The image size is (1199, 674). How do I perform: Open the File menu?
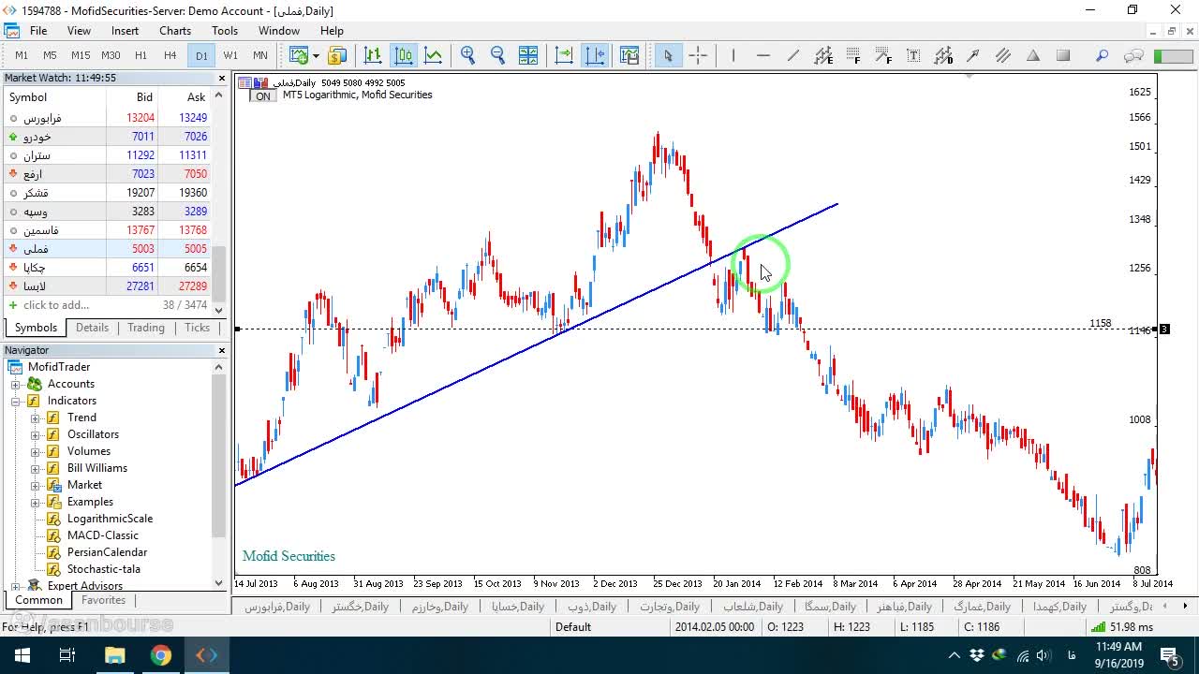(x=38, y=30)
